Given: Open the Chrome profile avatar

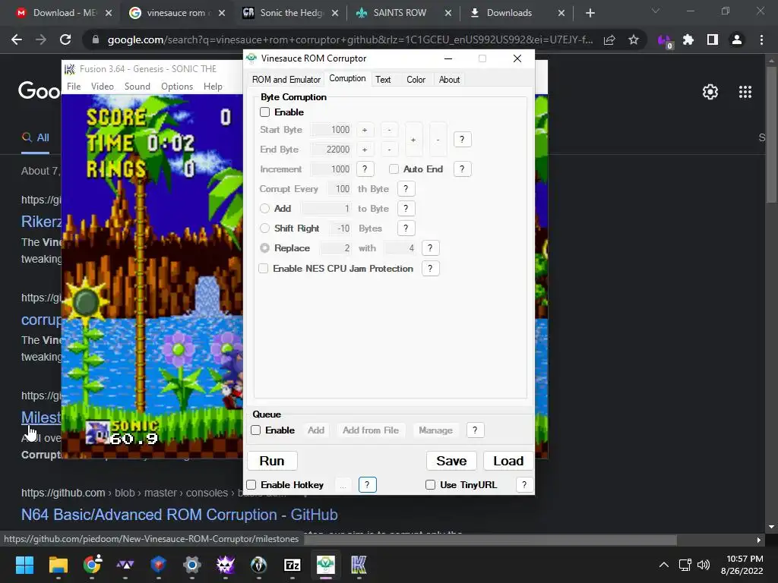Looking at the screenshot, I should 737,39.
